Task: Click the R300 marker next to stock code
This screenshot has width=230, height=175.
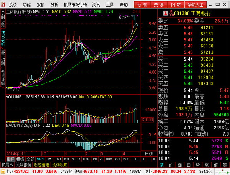Action: (x=171, y=13)
